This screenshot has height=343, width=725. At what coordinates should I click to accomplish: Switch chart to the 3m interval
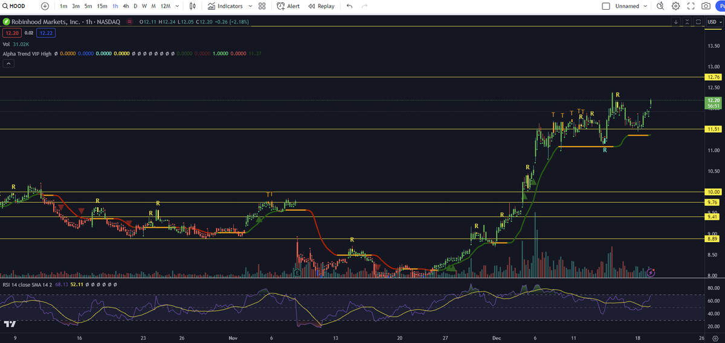[76, 6]
